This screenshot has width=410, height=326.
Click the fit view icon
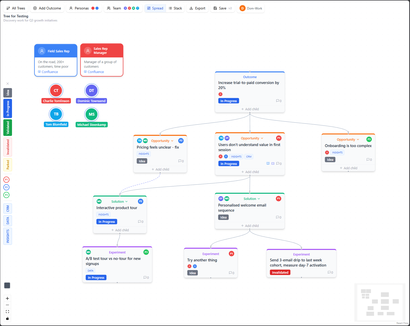(x=7, y=311)
